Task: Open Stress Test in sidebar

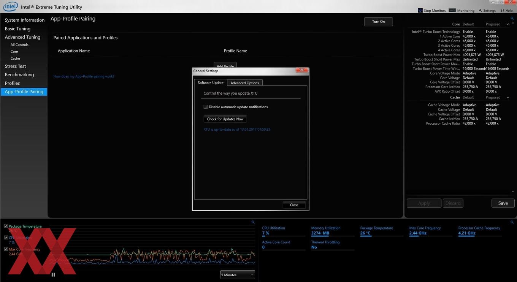Action: click(15, 66)
